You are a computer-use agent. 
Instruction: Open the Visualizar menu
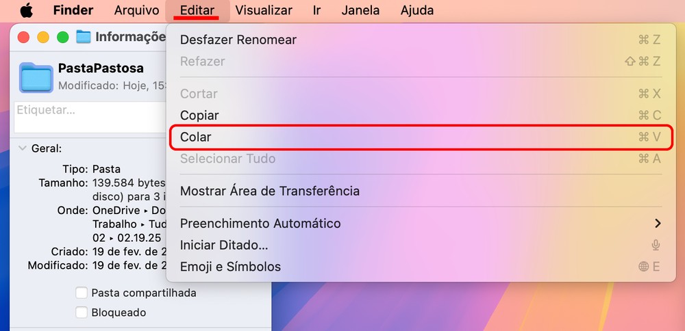(x=263, y=10)
